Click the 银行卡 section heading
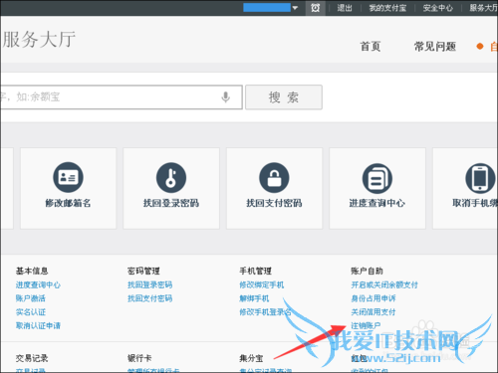This screenshot has height=373, width=498. click(x=139, y=358)
